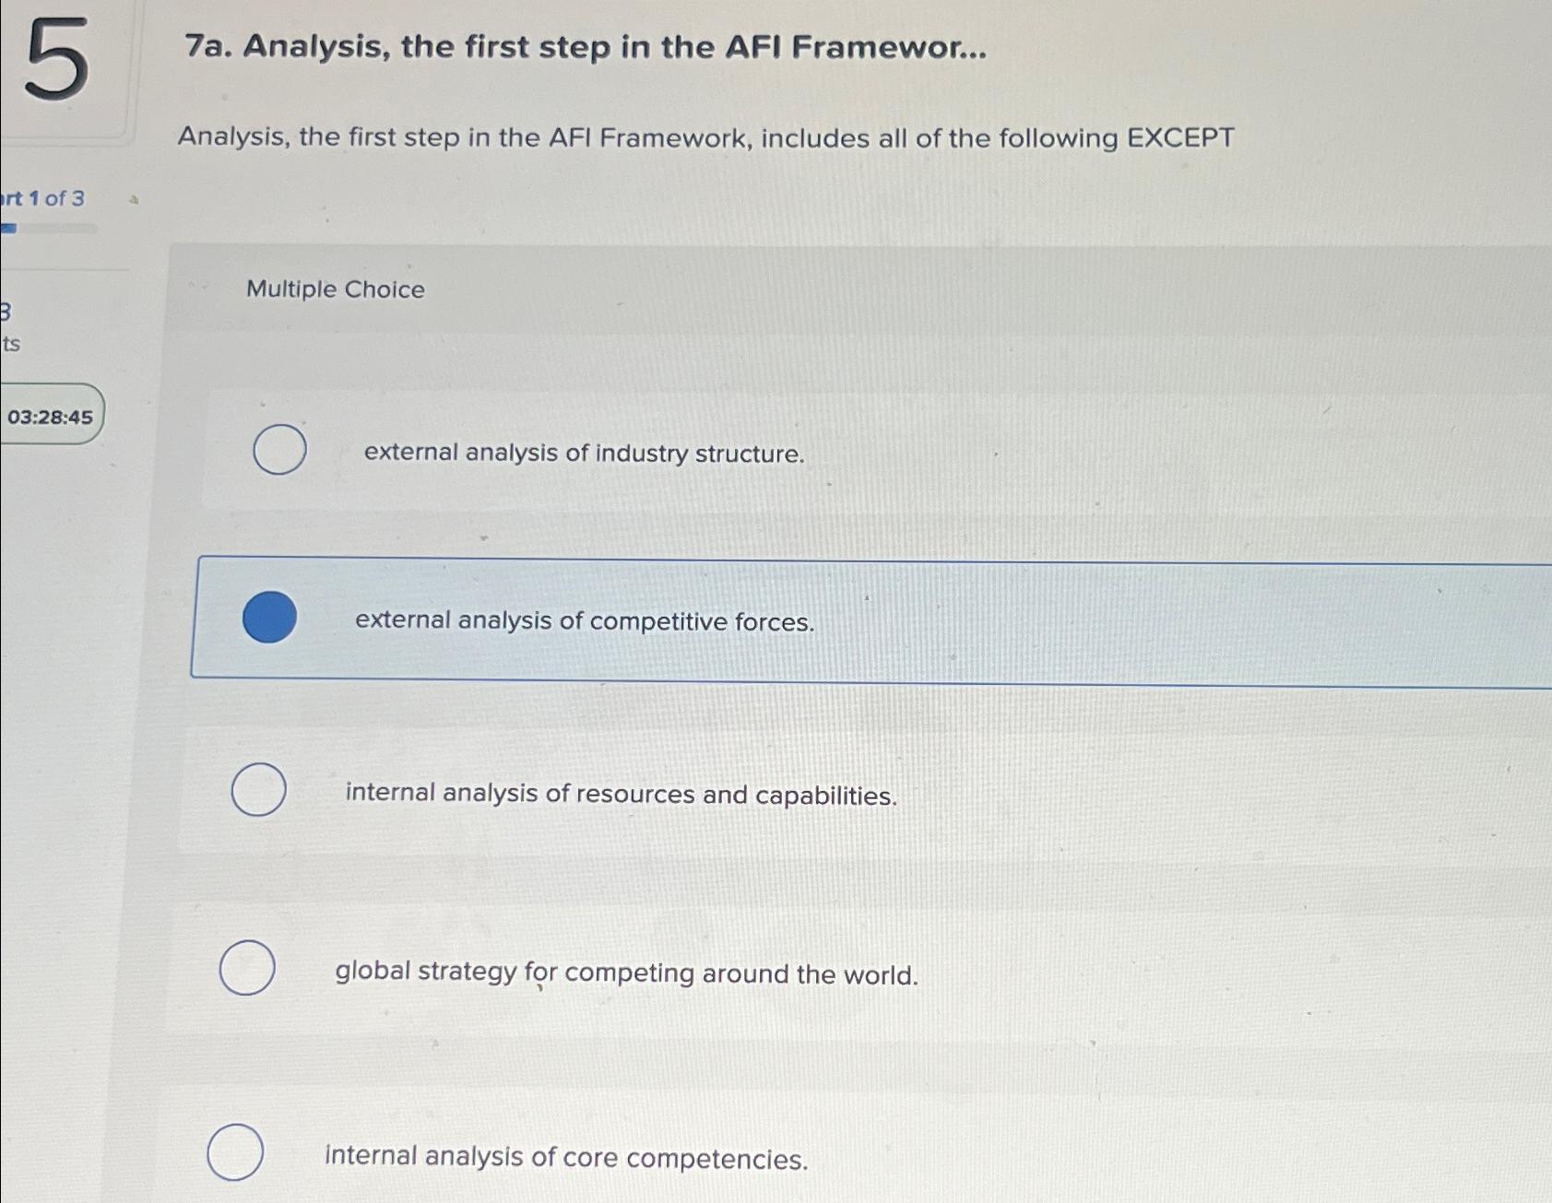Click the answer text "external analysis of competitive forces"
Image resolution: width=1552 pixels, height=1203 pixels.
click(x=585, y=623)
